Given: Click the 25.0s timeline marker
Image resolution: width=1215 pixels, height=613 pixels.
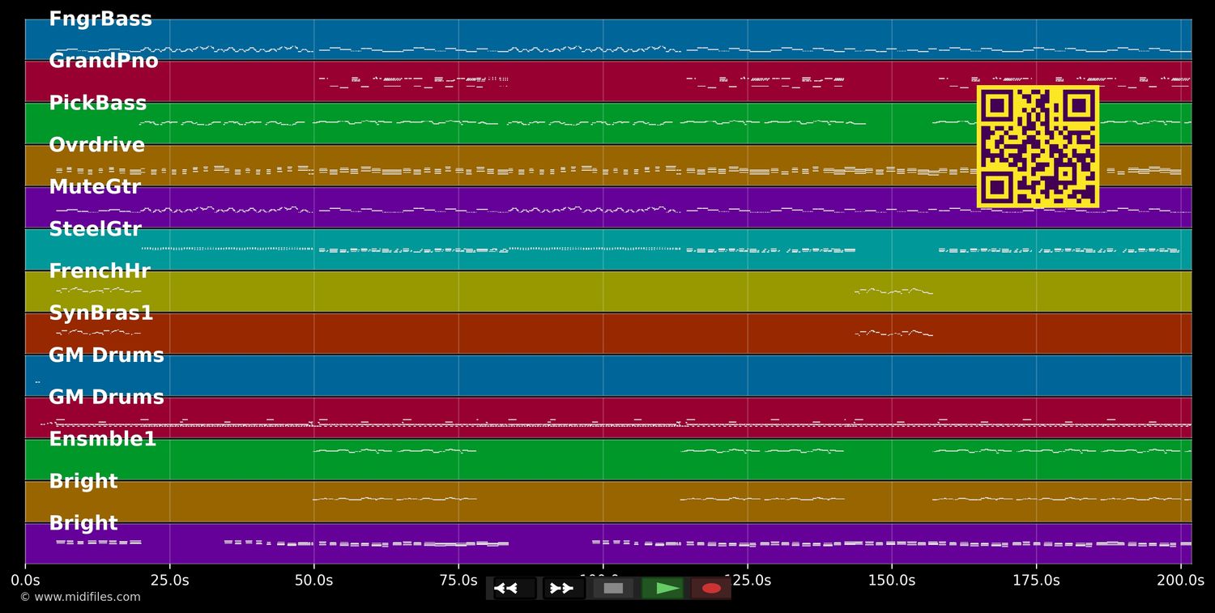Looking at the screenshot, I should (169, 580).
